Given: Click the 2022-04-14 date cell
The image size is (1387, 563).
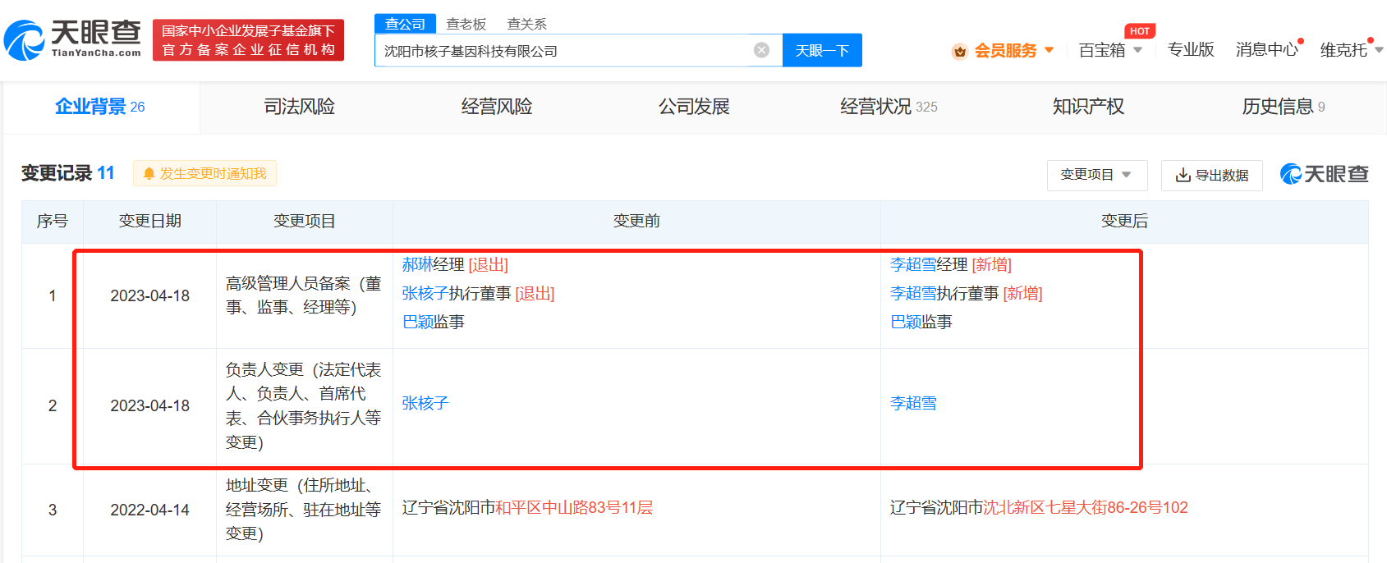Looking at the screenshot, I should coord(150,510).
